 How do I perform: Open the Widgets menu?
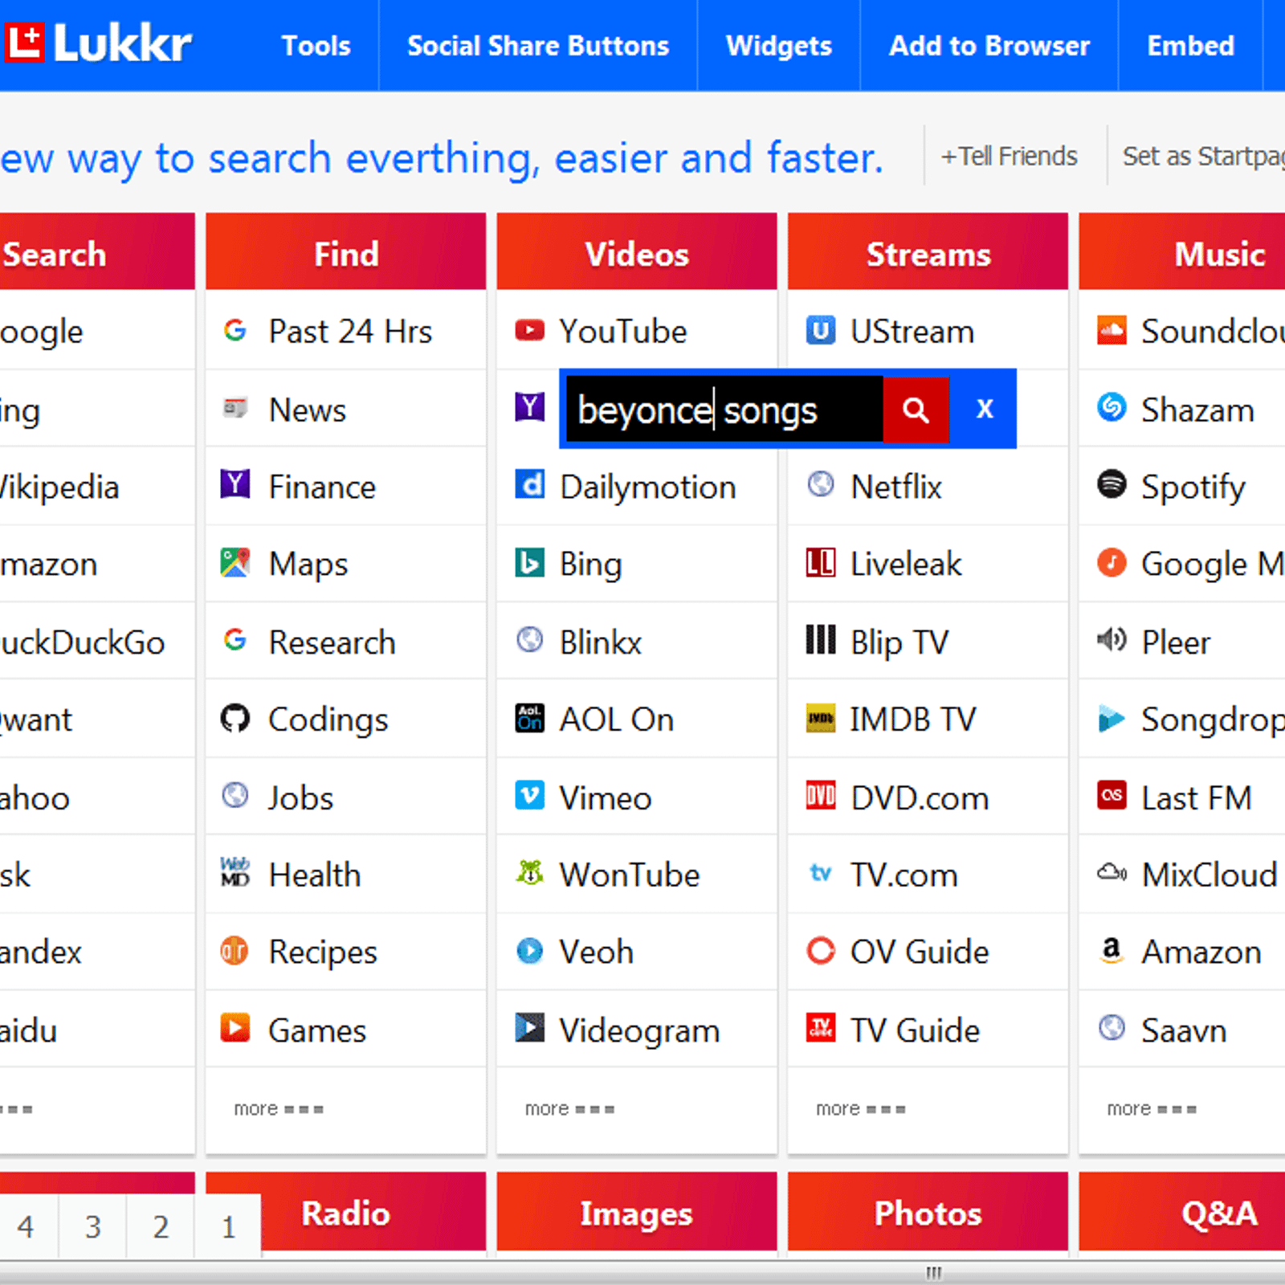pyautogui.click(x=779, y=46)
